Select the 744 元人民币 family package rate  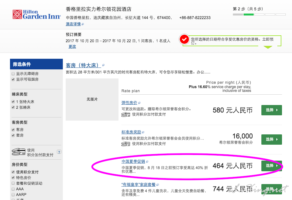(271, 189)
